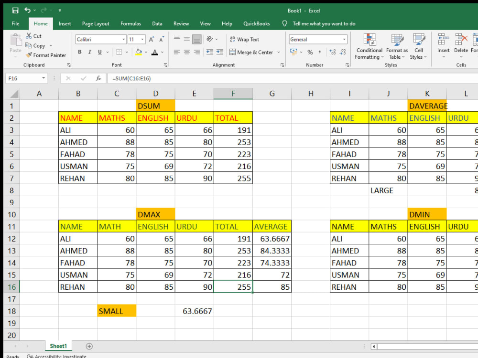The height and width of the screenshot is (358, 478).
Task: Select column F header
Action: (x=233, y=94)
